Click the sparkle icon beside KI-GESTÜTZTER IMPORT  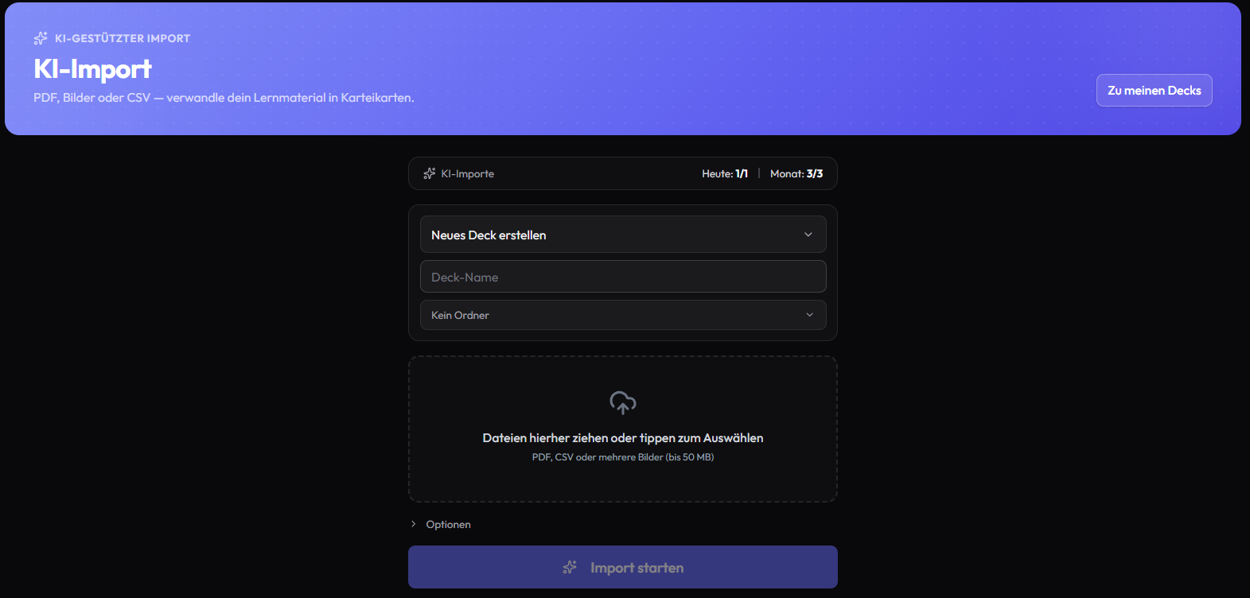(41, 38)
